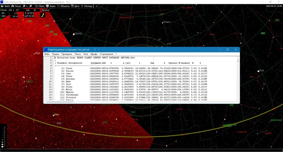
Task: Open the Дата calendar menu
Action: pyautogui.click(x=75, y=6)
